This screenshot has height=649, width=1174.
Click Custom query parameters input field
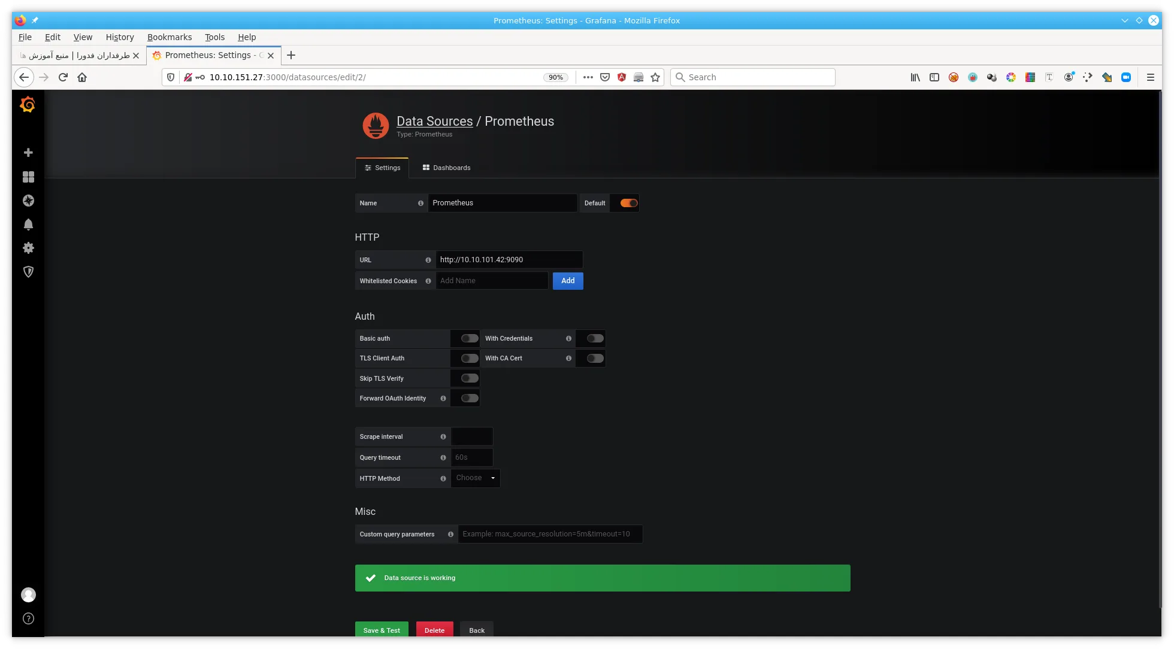coord(550,534)
